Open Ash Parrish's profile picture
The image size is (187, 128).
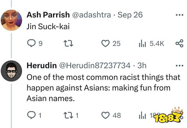click(x=12, y=20)
